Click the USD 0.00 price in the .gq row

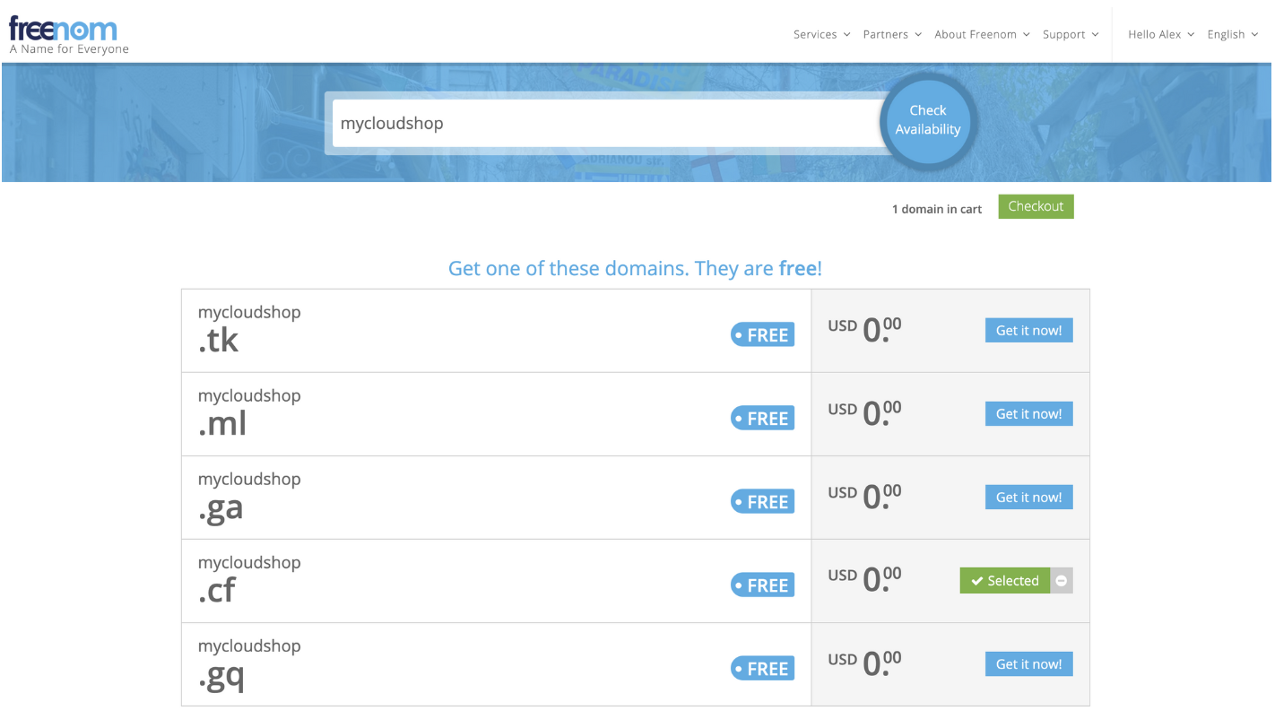click(x=864, y=663)
